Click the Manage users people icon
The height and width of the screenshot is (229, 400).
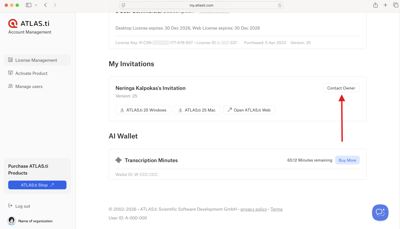click(x=10, y=86)
